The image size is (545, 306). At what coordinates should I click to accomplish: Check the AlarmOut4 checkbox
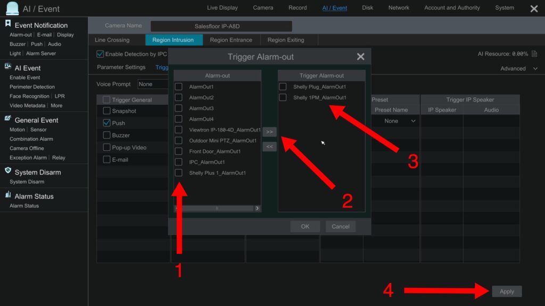179,119
